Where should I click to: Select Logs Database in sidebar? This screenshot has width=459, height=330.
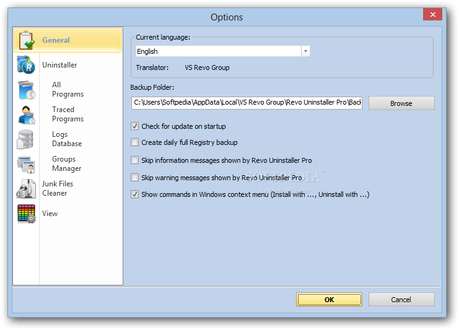(x=67, y=139)
